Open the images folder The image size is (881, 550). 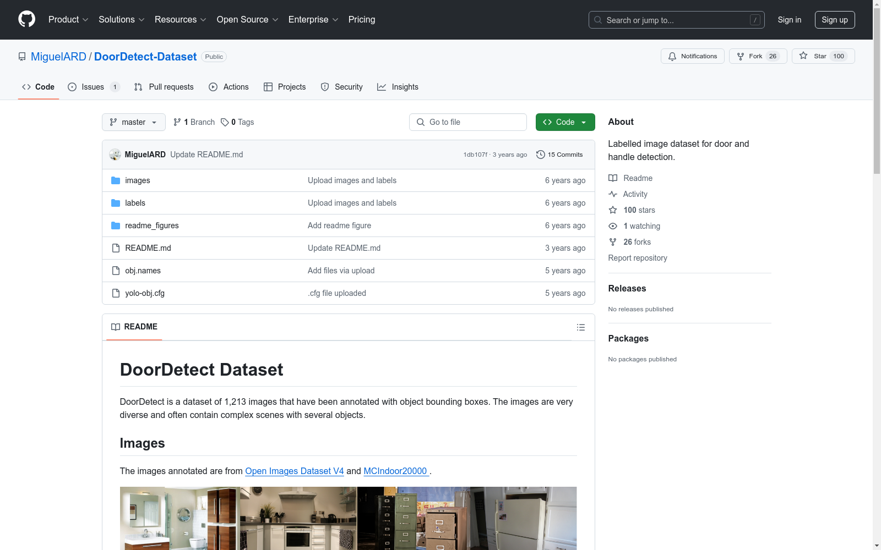(138, 180)
